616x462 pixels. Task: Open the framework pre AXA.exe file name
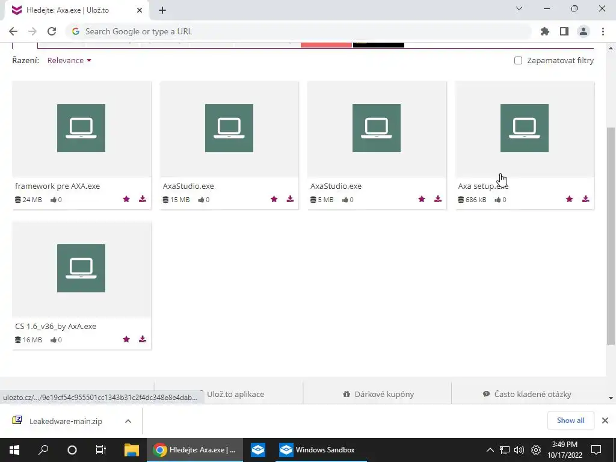57,186
